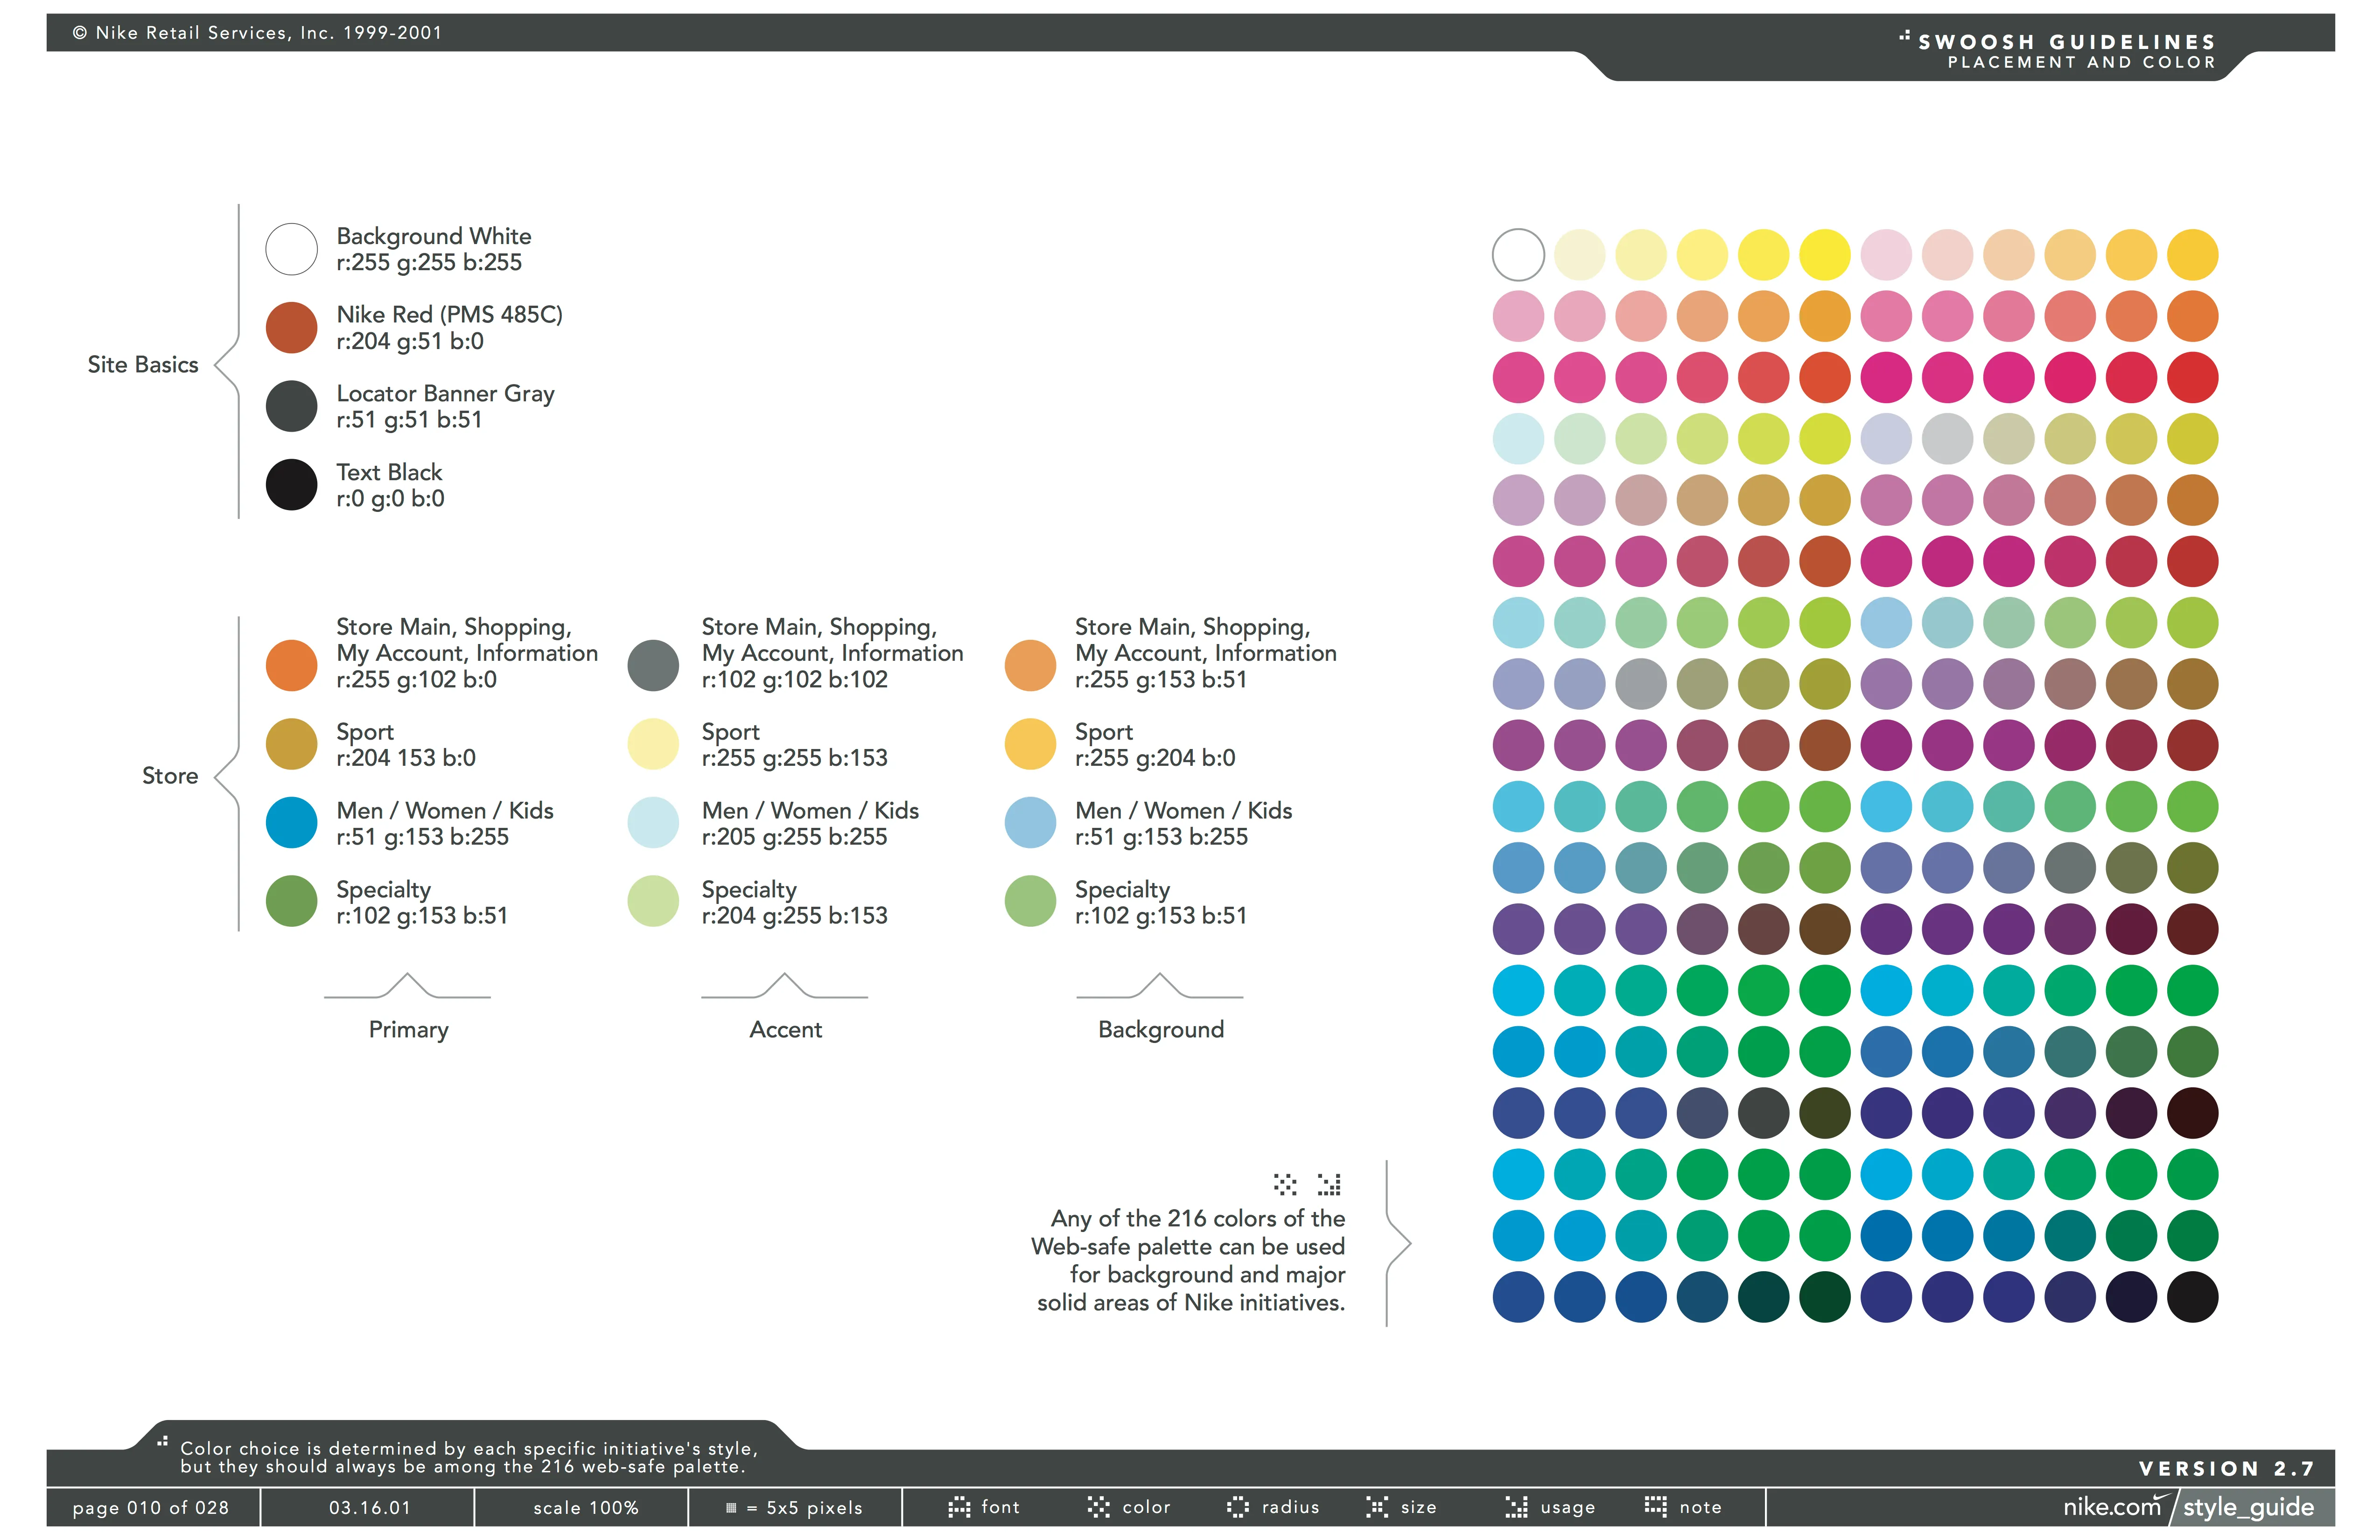Pick the black swatch in the web-safe palette grid
The height and width of the screenshot is (1540, 2380).
pyautogui.click(x=2192, y=1297)
